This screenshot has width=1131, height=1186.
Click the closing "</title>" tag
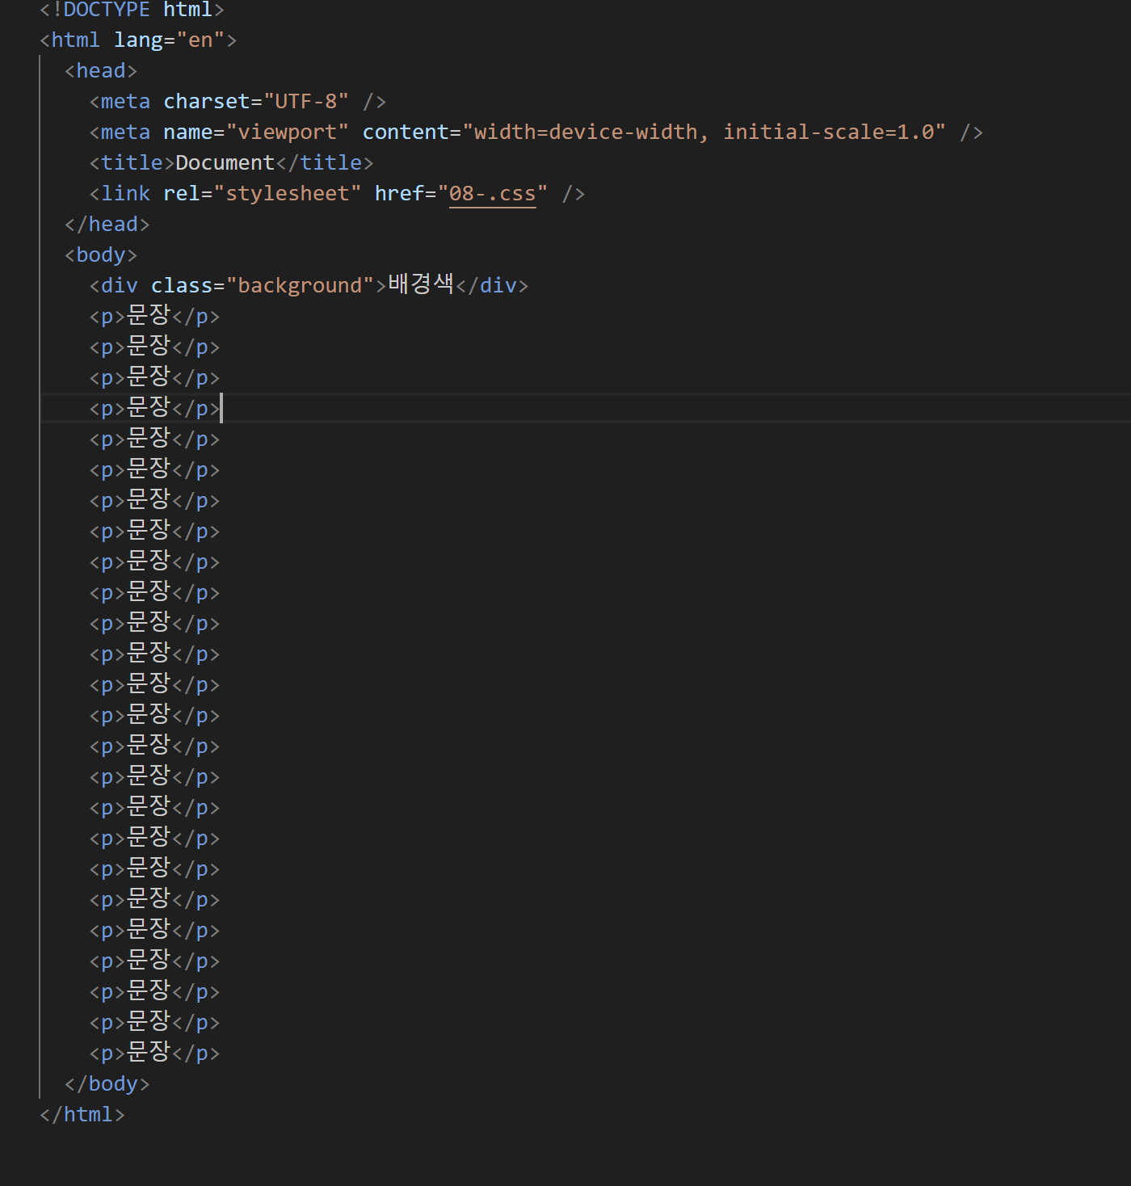pos(325,163)
